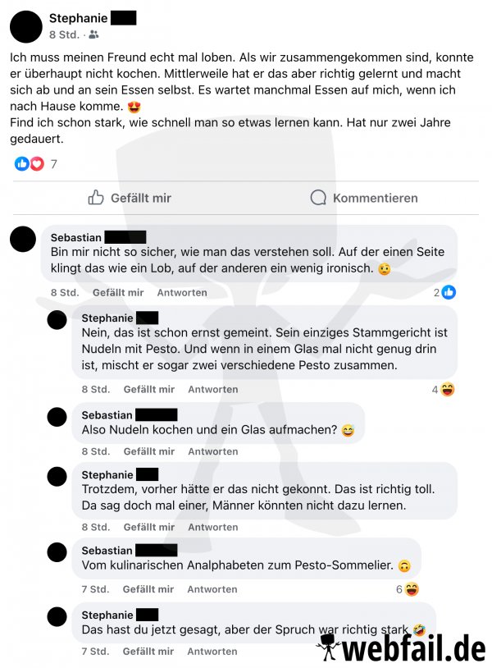Open the blue like reaction on Sebastian's first comment

pos(449,292)
